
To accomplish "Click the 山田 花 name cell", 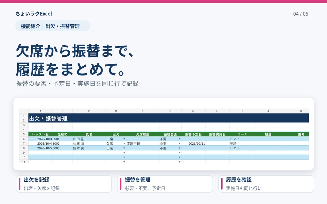I will 89,139.
